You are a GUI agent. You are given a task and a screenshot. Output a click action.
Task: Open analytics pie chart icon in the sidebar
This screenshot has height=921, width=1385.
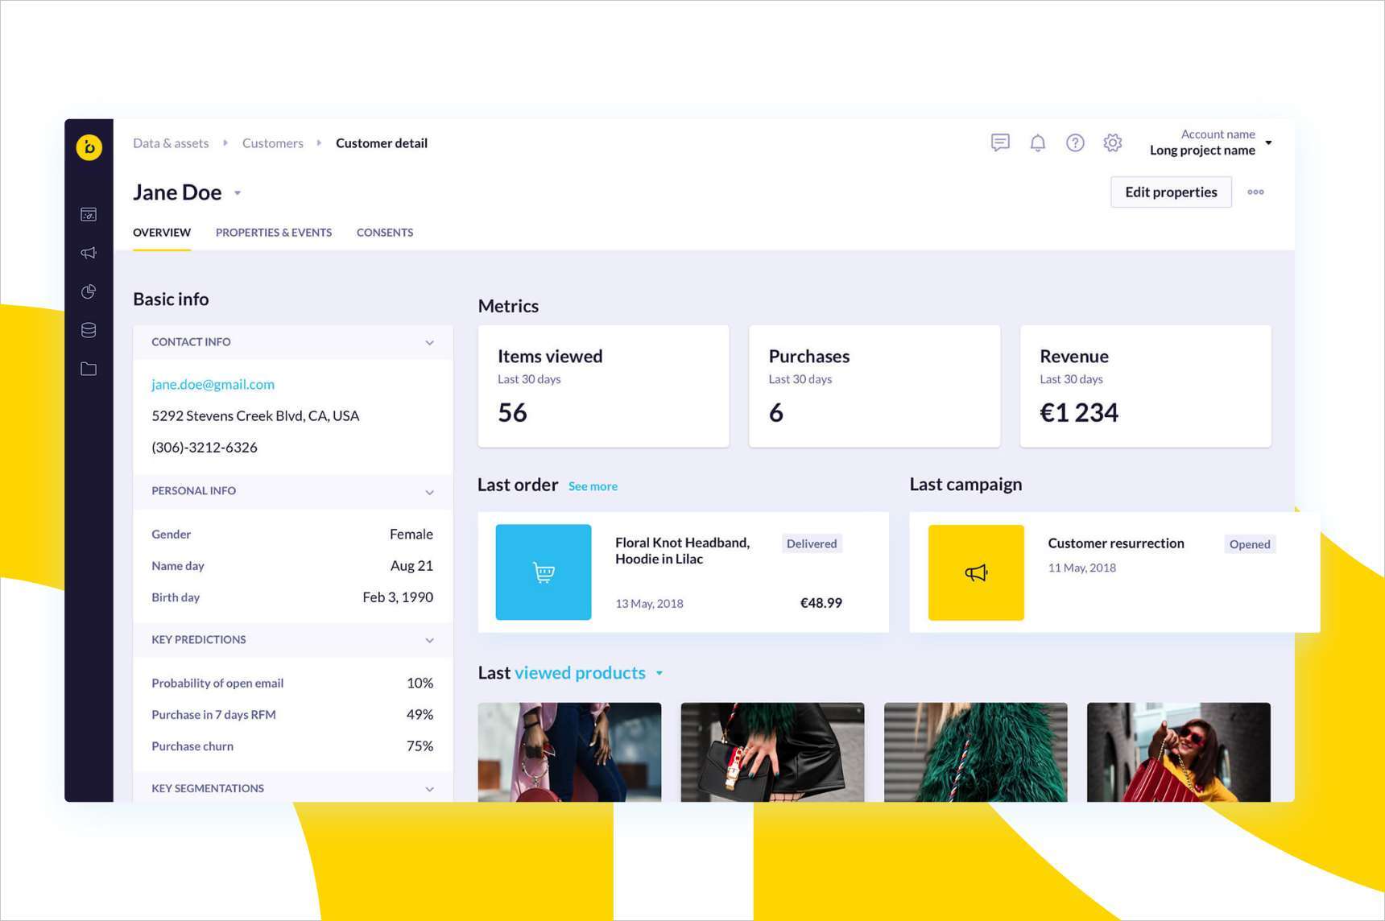click(x=89, y=291)
